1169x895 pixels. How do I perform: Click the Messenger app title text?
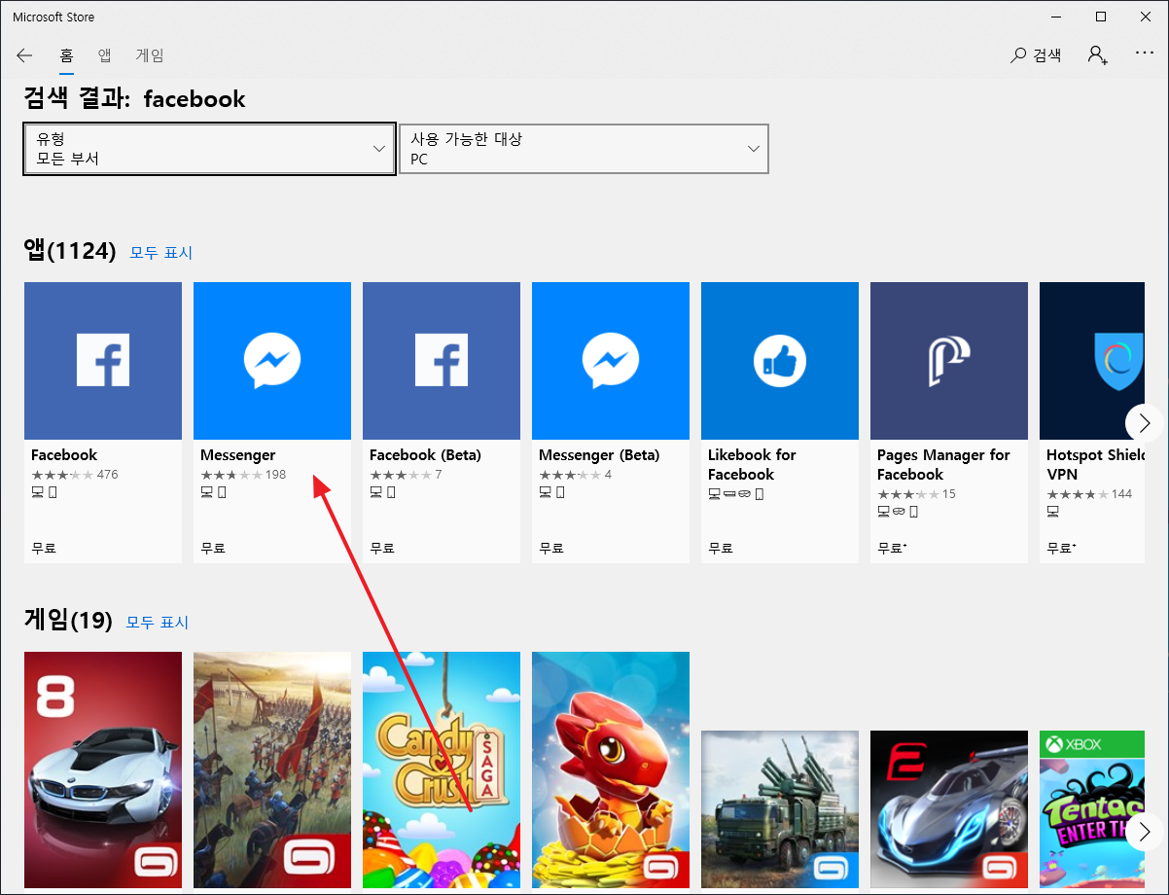coord(238,455)
